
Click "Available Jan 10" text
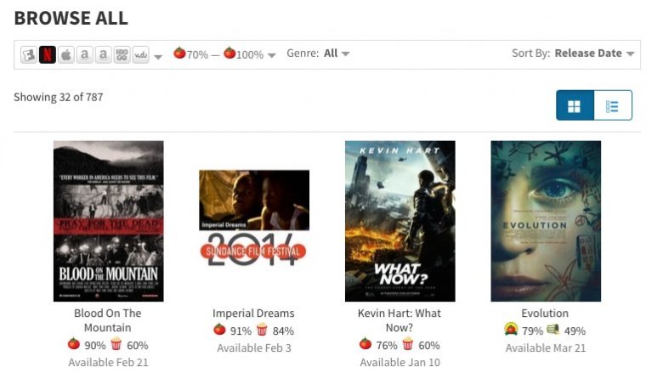point(400,363)
